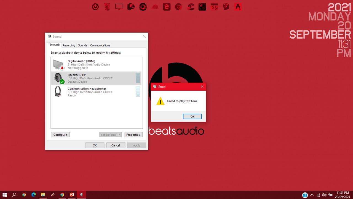Open the calendar 31 icon in the dock
This screenshot has width=353, height=199.
pos(214,7)
